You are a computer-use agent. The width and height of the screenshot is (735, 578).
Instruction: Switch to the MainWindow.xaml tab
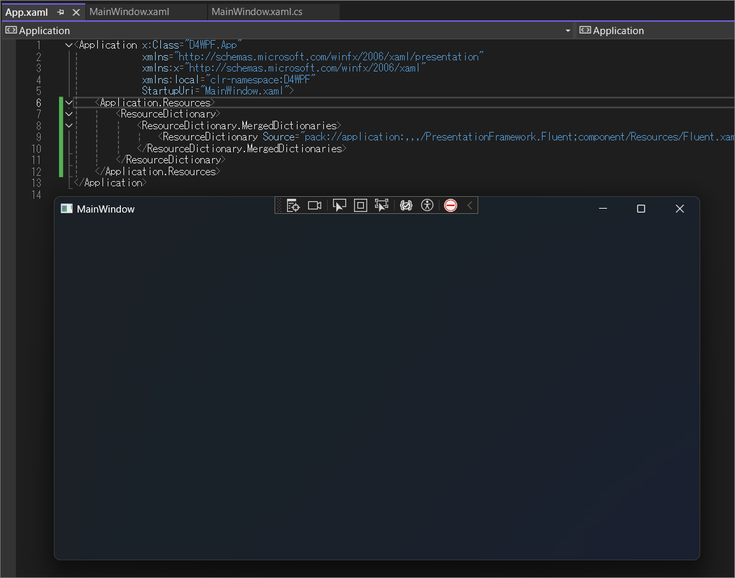[x=129, y=12]
